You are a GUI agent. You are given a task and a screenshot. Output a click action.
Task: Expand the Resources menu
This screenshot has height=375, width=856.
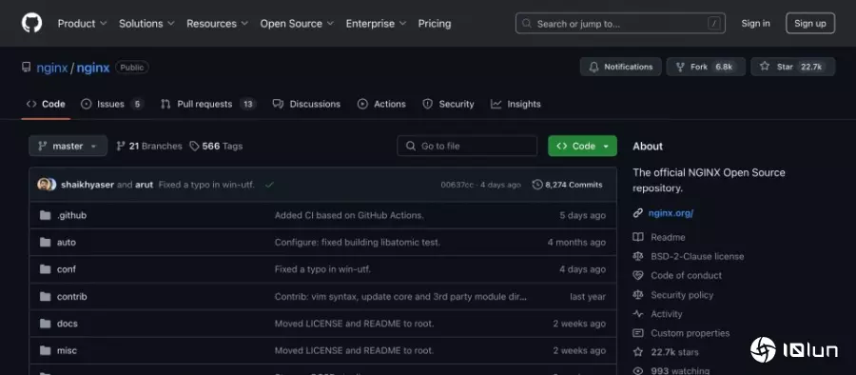point(217,24)
